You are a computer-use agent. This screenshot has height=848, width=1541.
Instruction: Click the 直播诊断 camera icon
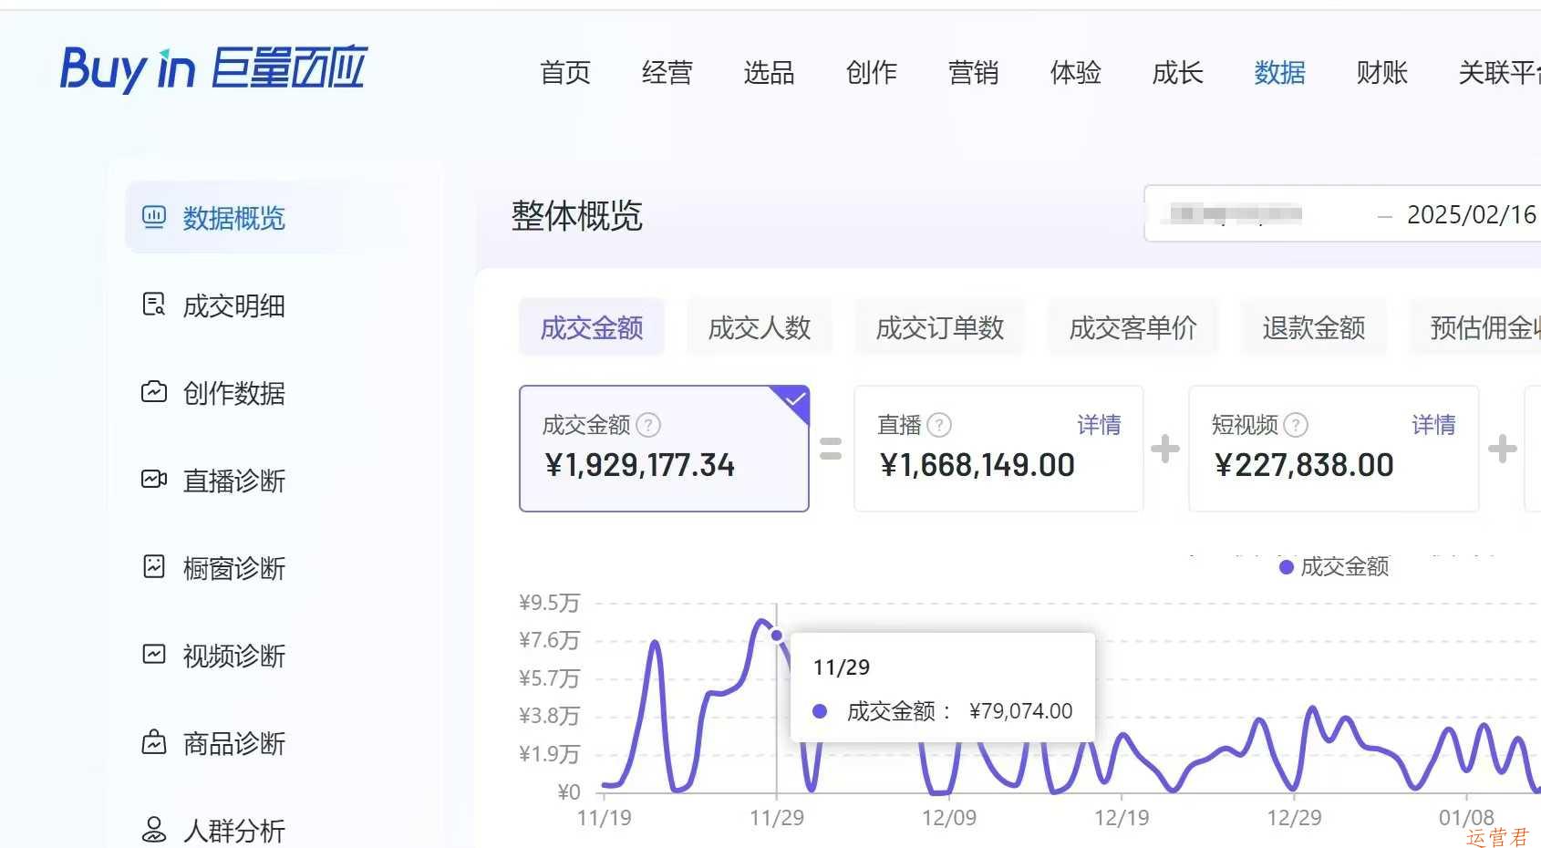coord(154,480)
